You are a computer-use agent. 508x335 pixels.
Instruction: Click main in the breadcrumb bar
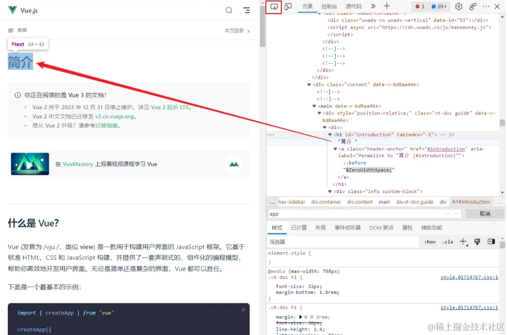(x=385, y=202)
